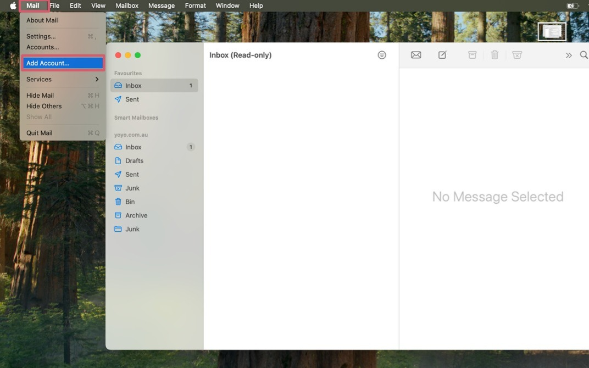The height and width of the screenshot is (368, 589).
Task: Choose Accounts… in the Mail menu
Action: coord(63,47)
